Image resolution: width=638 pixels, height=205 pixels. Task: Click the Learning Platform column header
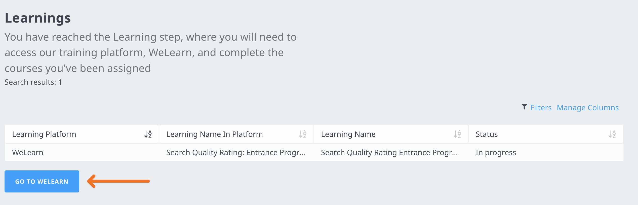coord(44,134)
